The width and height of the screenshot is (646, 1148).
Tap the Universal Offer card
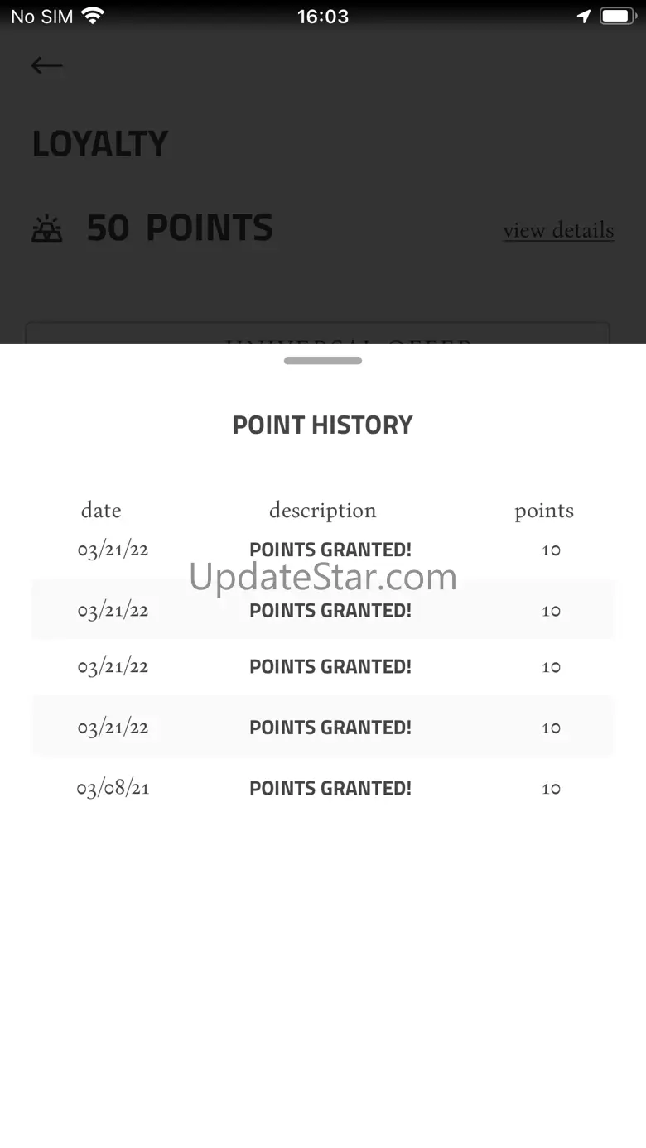pos(318,334)
